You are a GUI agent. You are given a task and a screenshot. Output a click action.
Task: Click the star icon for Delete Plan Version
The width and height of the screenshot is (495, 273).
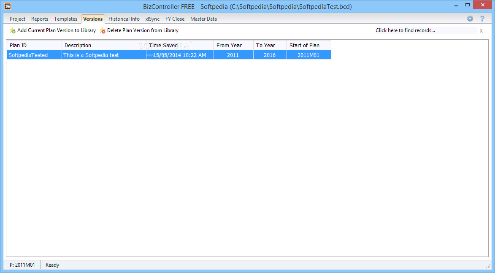[x=102, y=30]
